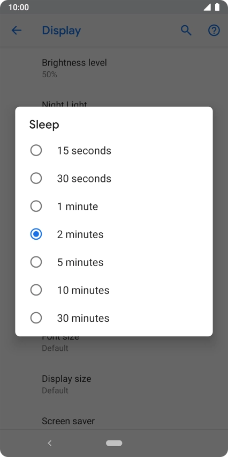Open the help question mark icon

pyautogui.click(x=214, y=31)
